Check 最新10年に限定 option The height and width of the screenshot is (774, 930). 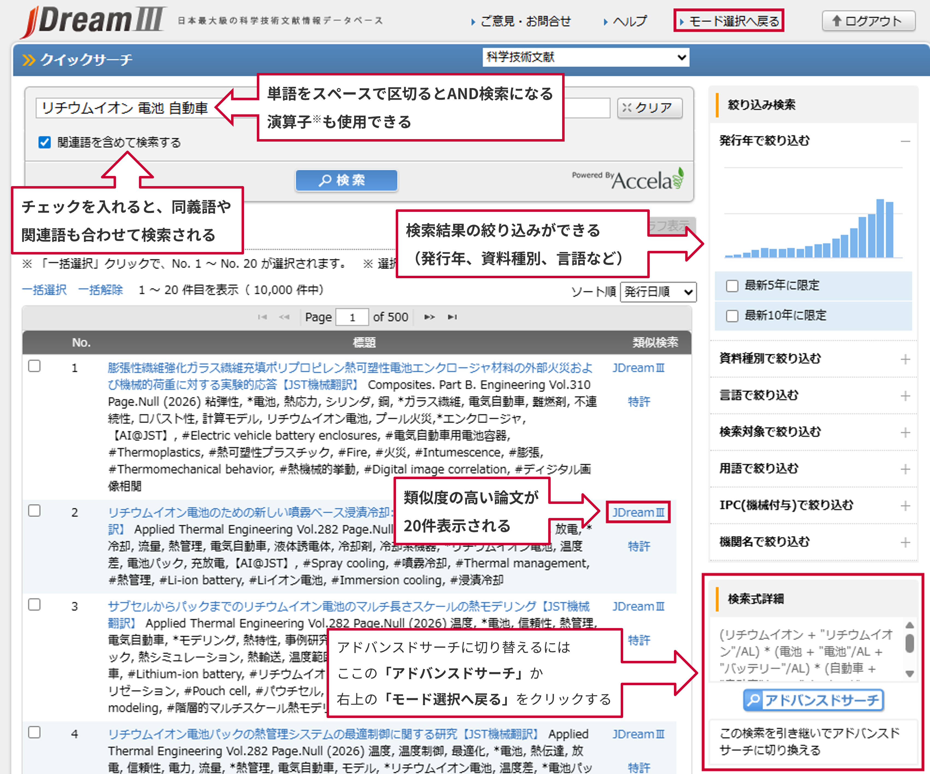(732, 316)
